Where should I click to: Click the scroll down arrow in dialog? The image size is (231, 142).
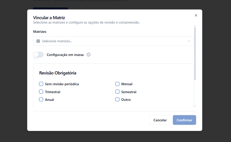coord(195,106)
